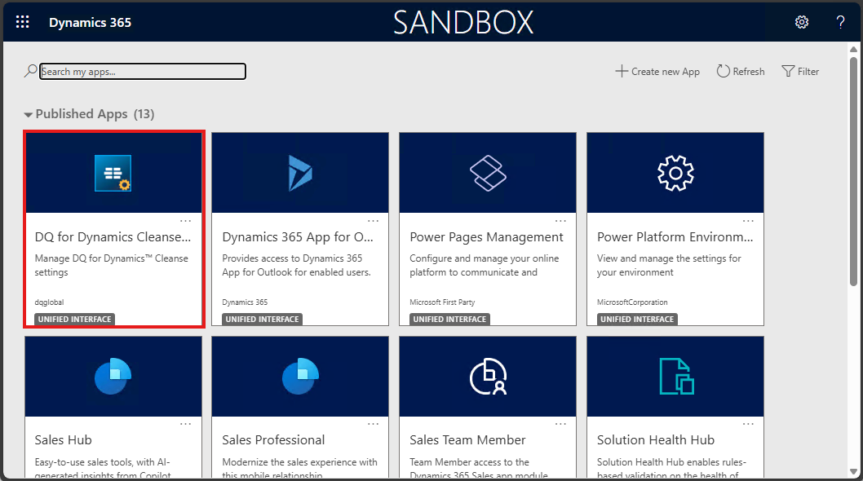This screenshot has width=863, height=481.
Task: Click Unified Interface badge on Outlook app card
Action: [x=262, y=320]
